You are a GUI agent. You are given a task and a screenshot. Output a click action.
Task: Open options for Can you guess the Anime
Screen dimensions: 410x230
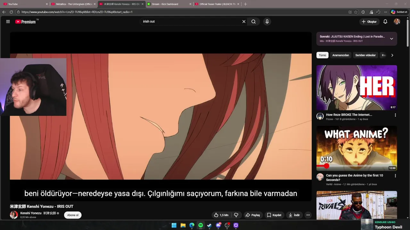395,176
